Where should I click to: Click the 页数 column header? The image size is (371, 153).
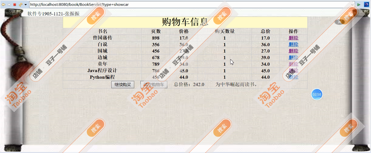pos(156,31)
